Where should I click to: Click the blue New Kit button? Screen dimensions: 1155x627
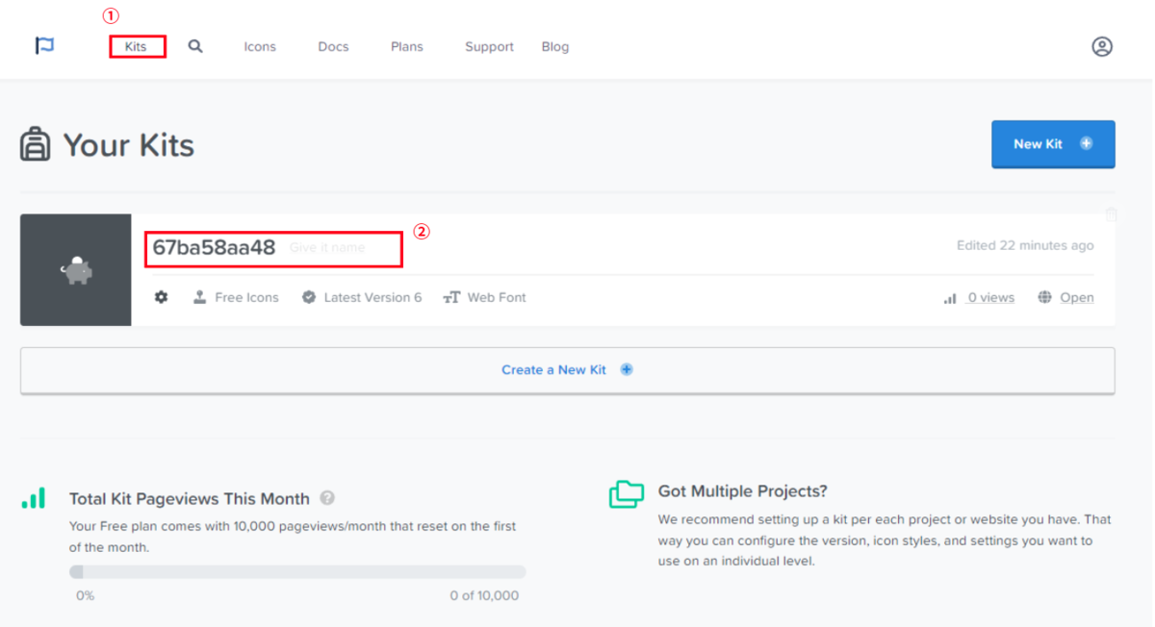[x=1053, y=144]
